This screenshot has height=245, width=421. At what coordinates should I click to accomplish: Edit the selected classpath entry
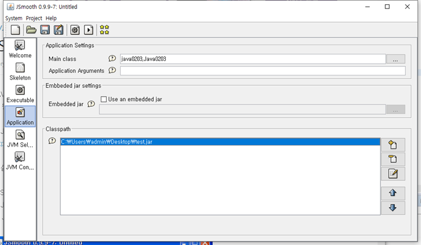pos(393,174)
